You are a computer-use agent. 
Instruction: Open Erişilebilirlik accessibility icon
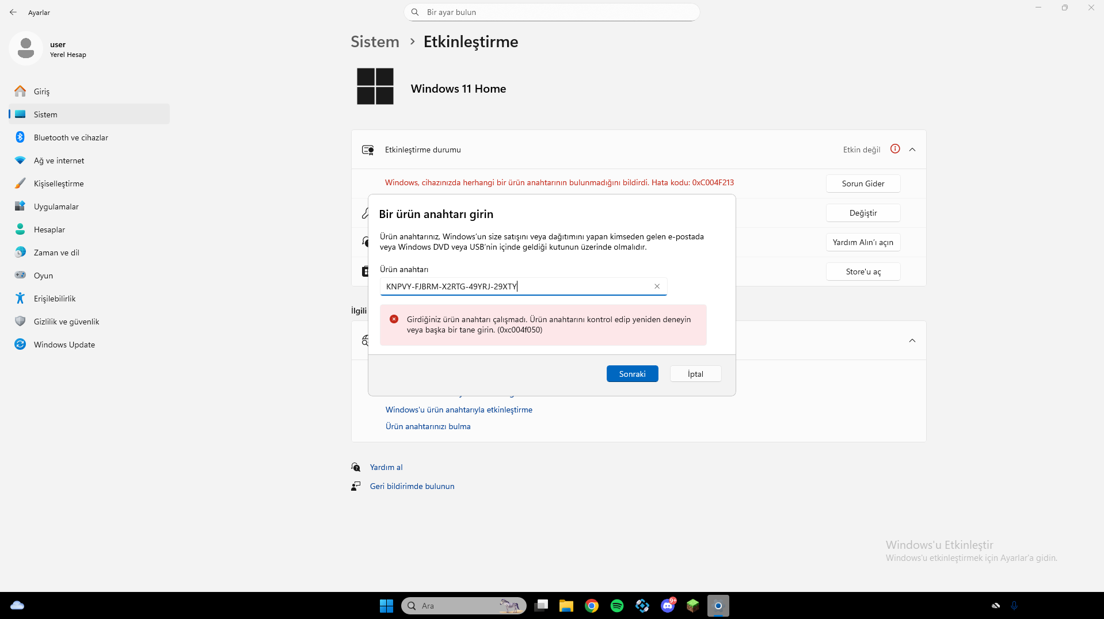[x=20, y=299]
